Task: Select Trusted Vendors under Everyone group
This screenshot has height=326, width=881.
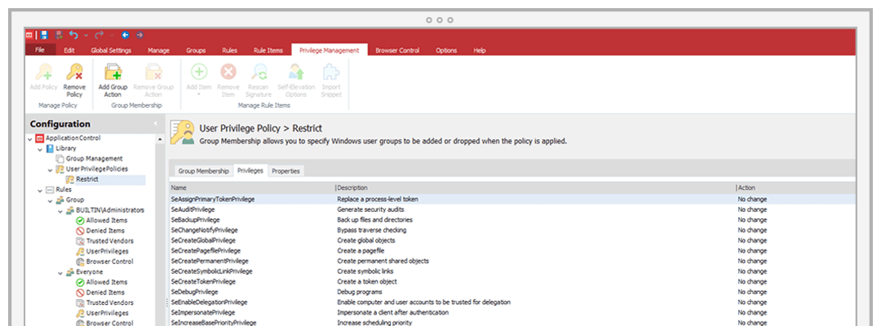Action: (104, 302)
